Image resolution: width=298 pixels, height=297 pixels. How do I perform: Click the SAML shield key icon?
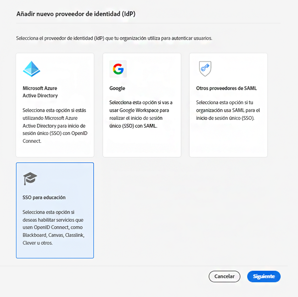click(205, 69)
